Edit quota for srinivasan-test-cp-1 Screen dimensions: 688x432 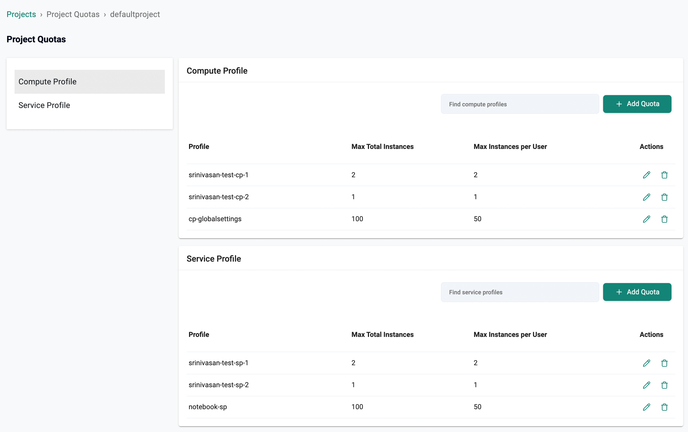point(647,175)
